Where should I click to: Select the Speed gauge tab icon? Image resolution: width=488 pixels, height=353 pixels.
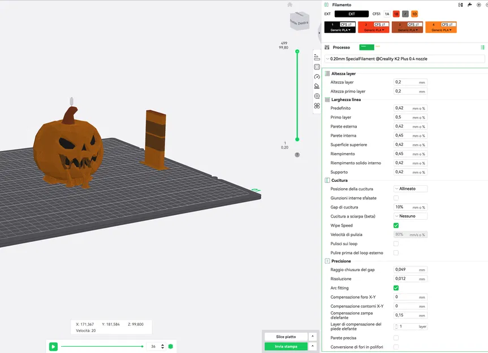317,77
